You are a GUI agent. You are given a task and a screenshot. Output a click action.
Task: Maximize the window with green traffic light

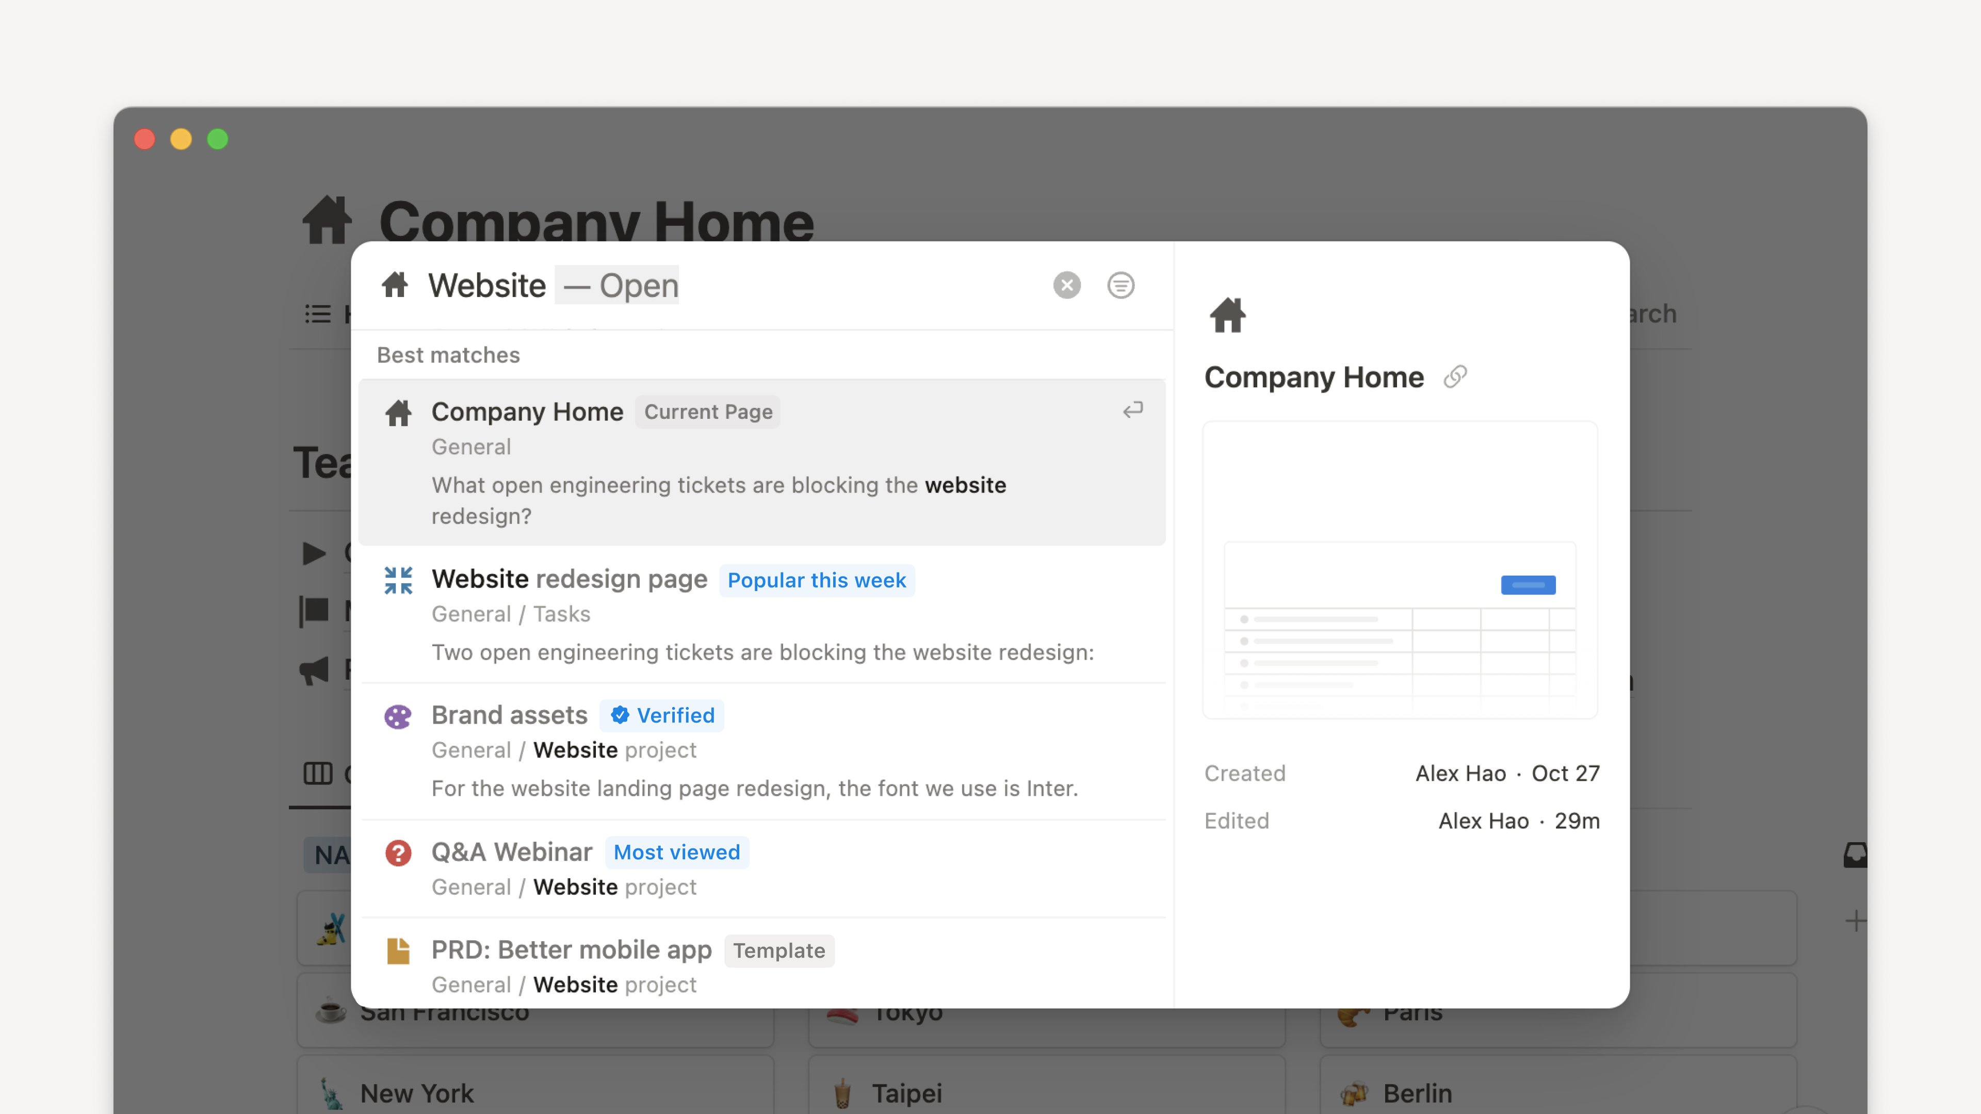click(218, 139)
